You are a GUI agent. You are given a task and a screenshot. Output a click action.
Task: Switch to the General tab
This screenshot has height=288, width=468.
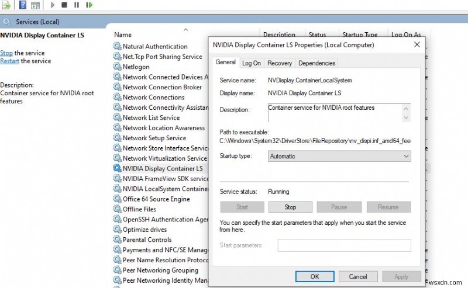[226, 63]
